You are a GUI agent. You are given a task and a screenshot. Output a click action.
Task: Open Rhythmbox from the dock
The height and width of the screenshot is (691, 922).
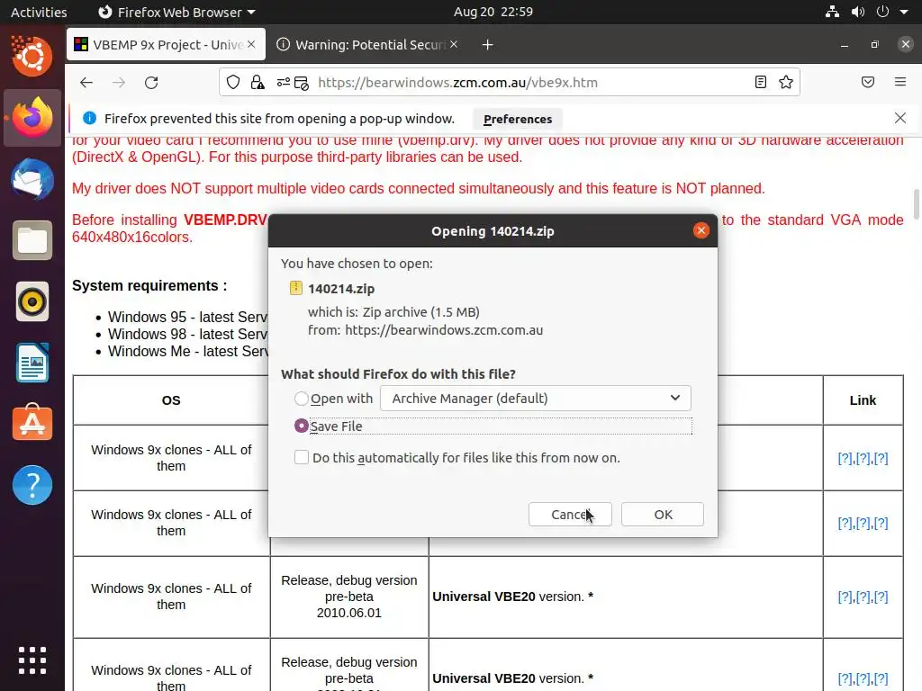[x=32, y=302]
